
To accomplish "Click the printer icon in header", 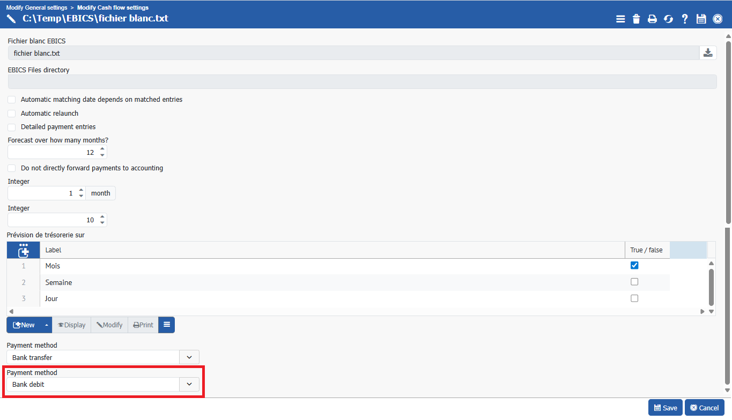I will 652,19.
